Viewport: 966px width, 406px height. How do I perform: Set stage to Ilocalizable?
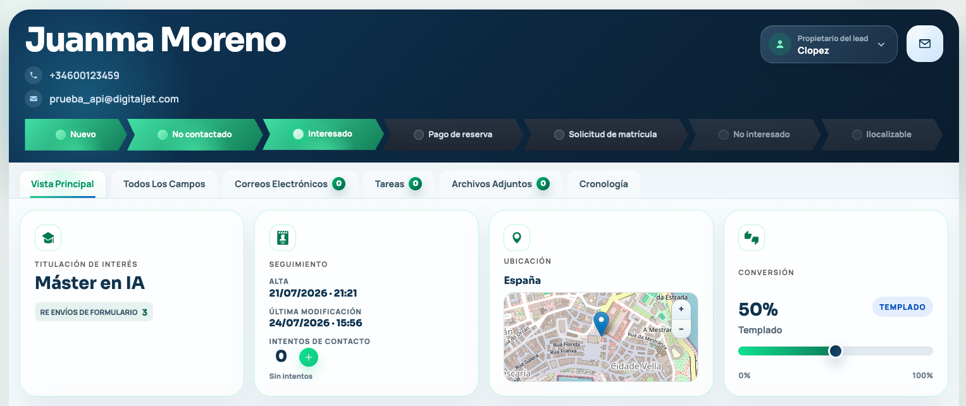coord(882,134)
